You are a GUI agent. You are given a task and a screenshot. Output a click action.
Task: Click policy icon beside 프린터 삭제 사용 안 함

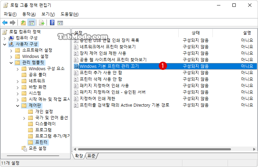(76, 79)
